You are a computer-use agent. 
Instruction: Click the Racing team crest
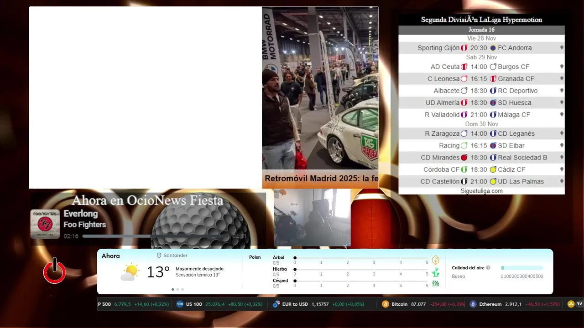point(464,146)
